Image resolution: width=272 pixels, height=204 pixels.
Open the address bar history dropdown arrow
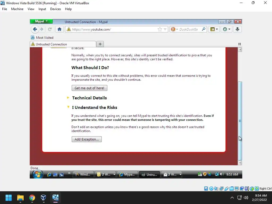pos(165,29)
